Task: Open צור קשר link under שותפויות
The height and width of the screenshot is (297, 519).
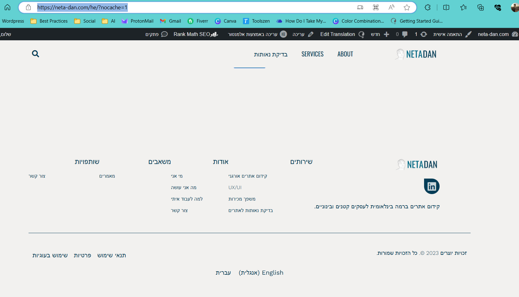Action: (37, 176)
